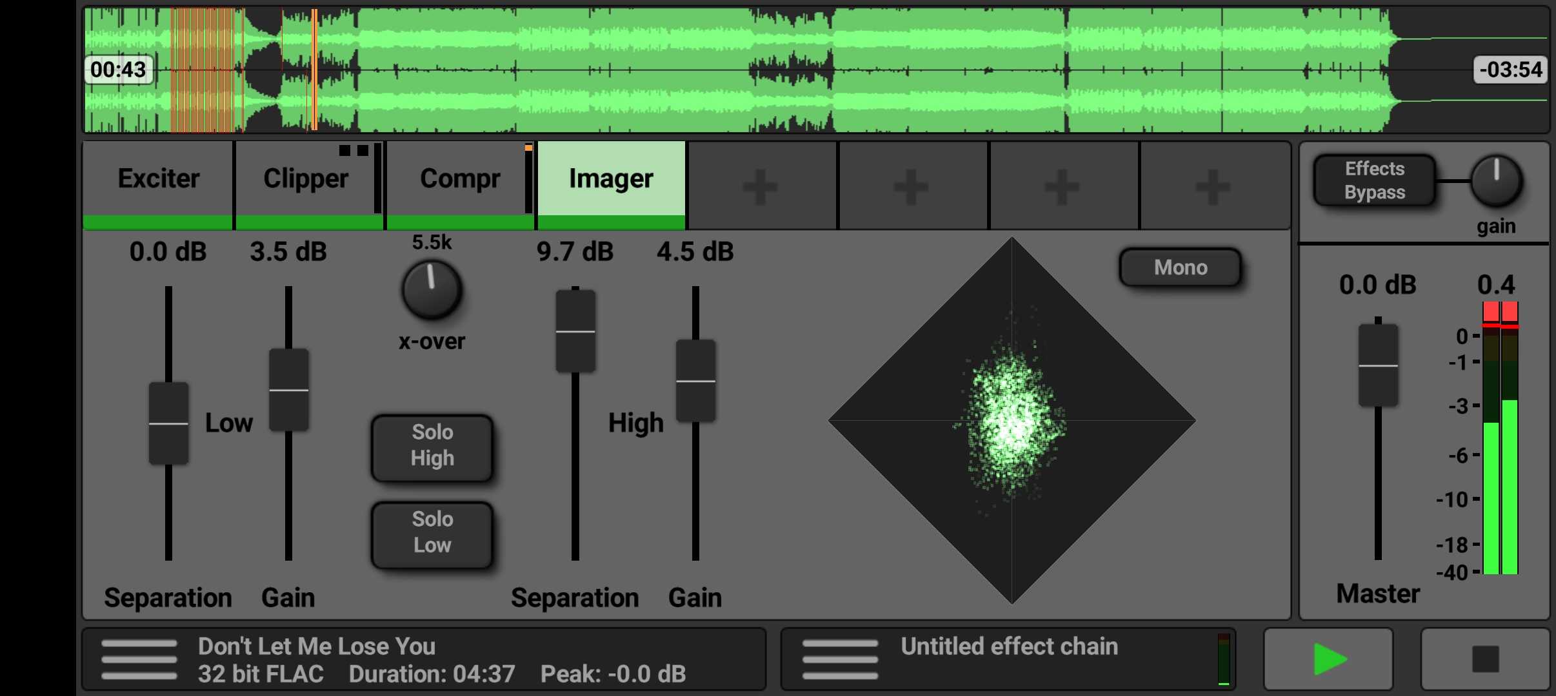Click the High Separation fader handle

(x=575, y=331)
